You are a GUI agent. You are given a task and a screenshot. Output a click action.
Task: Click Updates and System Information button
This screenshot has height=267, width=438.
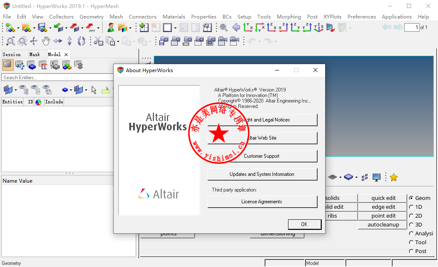click(262, 174)
